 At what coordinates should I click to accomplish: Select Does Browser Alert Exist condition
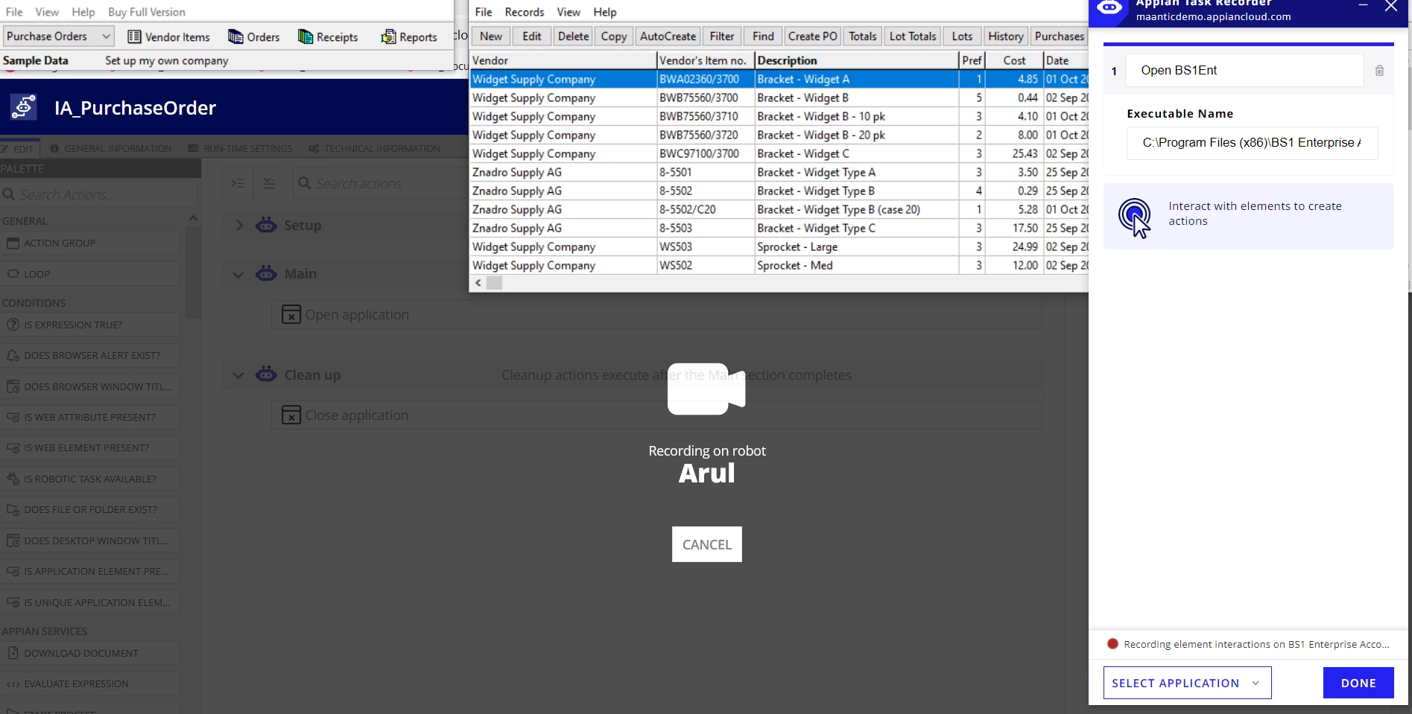click(89, 355)
